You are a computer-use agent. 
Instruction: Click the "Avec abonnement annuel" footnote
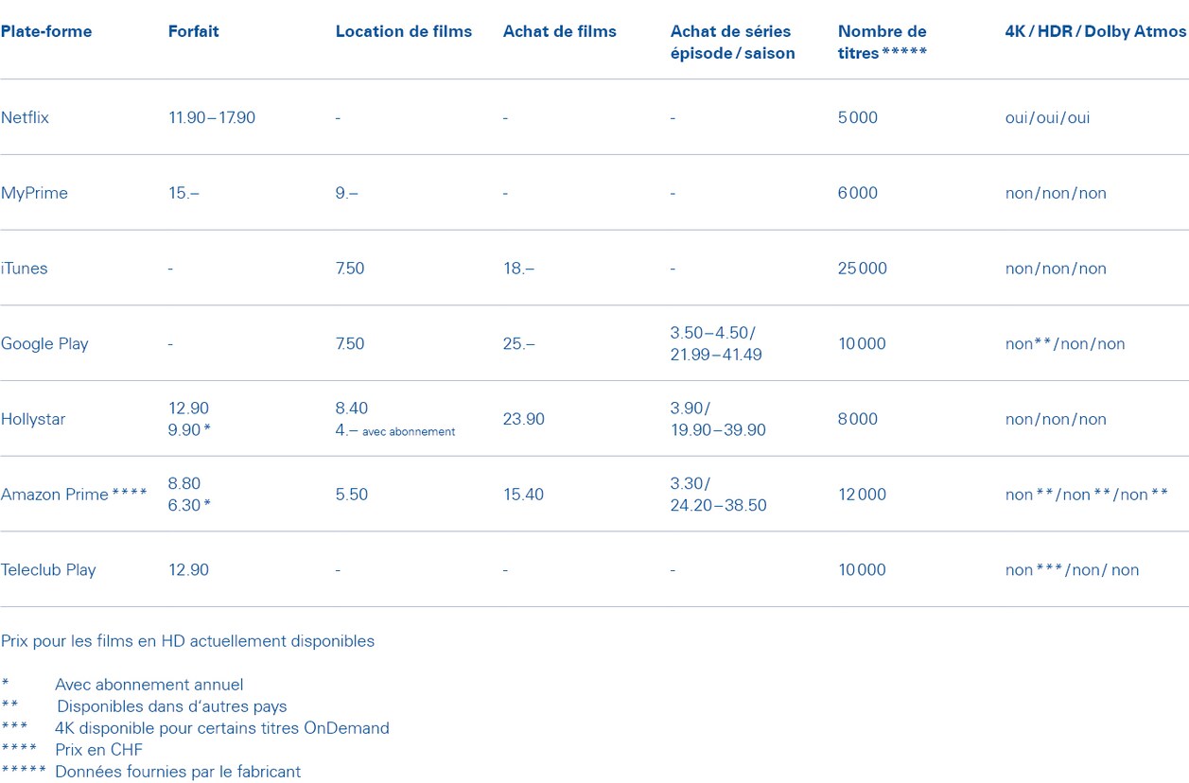[149, 685]
